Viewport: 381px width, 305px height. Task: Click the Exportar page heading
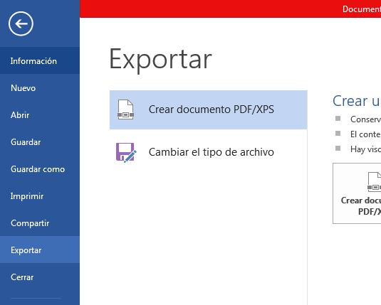point(161,60)
